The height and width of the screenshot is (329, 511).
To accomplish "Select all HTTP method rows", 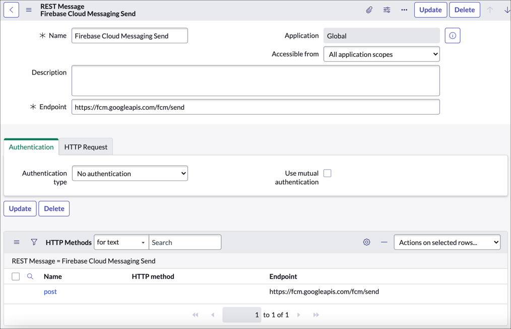I will coord(16,276).
